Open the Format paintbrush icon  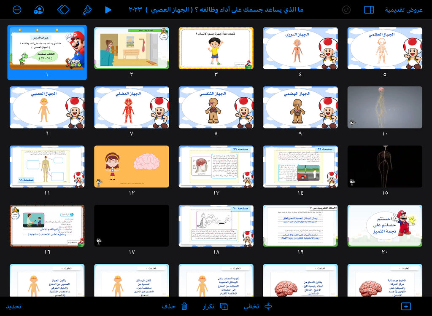point(87,10)
